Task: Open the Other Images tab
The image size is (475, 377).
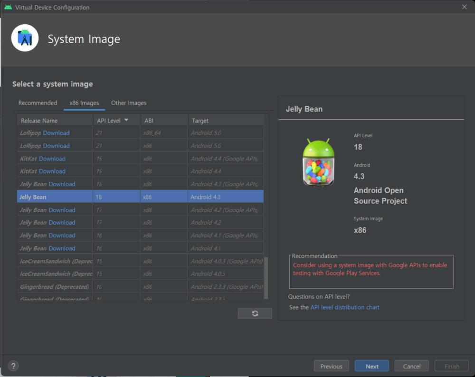Action: coord(129,103)
